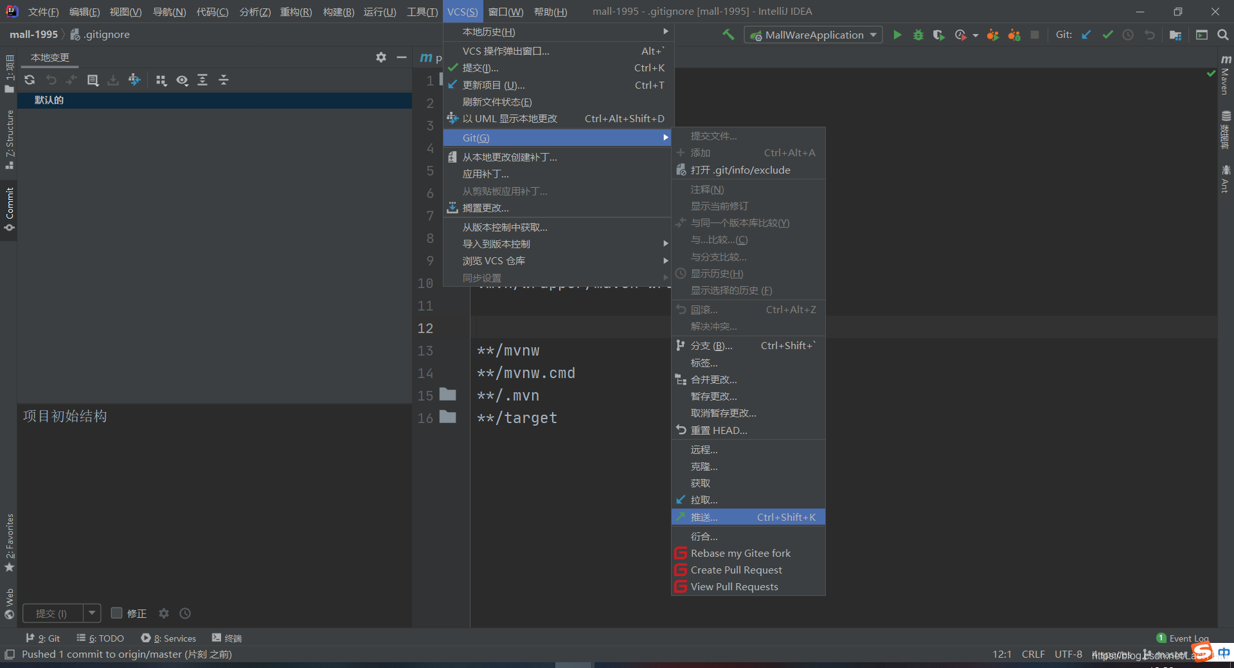This screenshot has width=1234, height=668.
Task: Open the MallWareApplication run configuration dropdown
Action: tap(813, 35)
